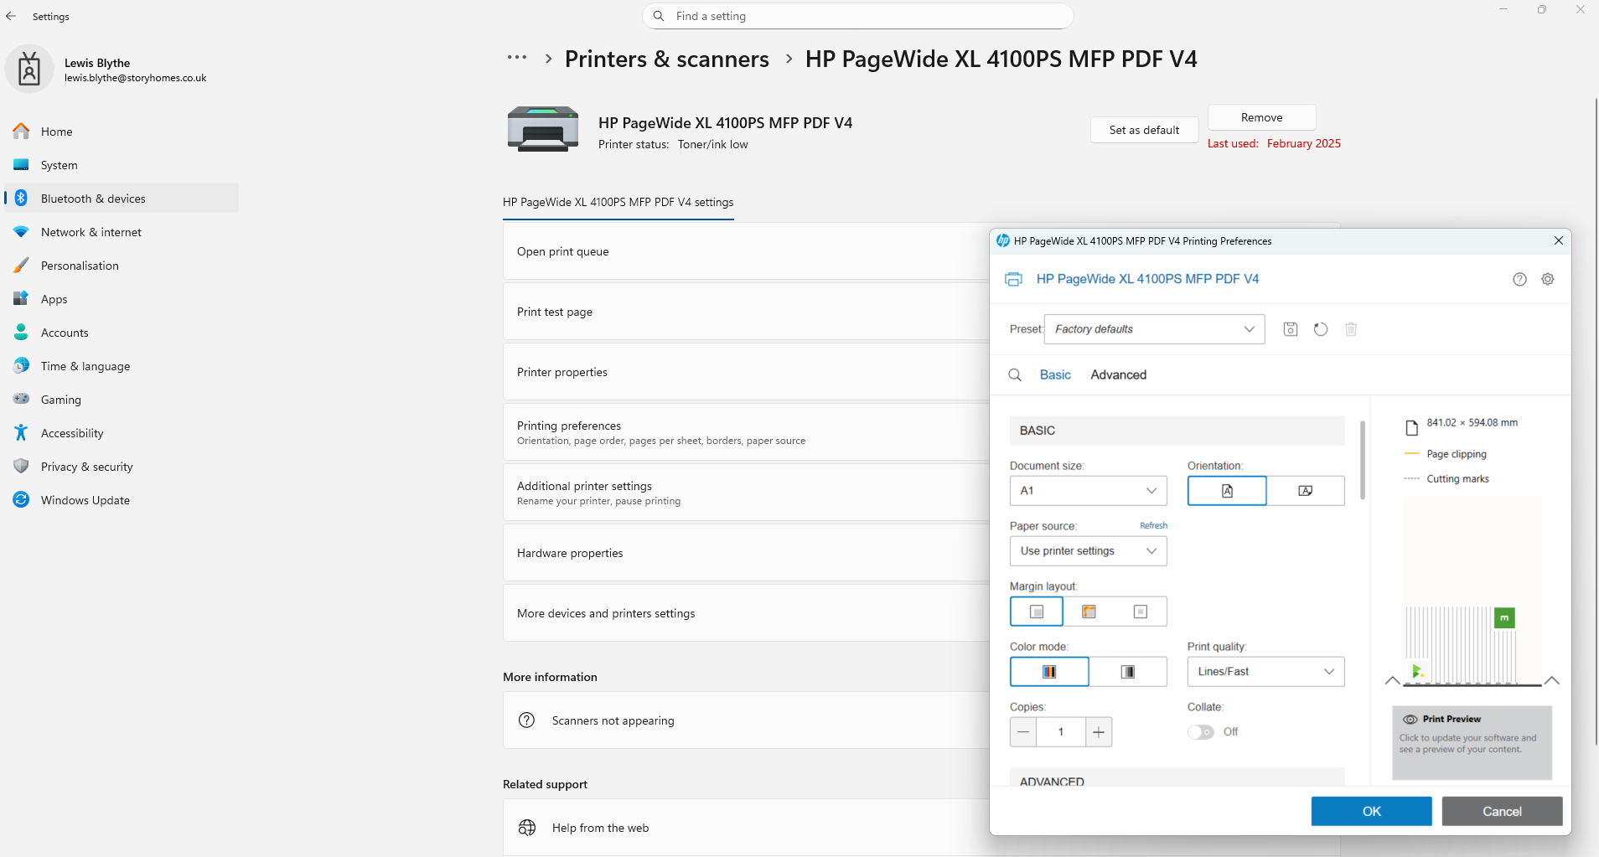This screenshot has height=857, width=1599.
Task: Open Privacy & security settings
Action: point(122,467)
